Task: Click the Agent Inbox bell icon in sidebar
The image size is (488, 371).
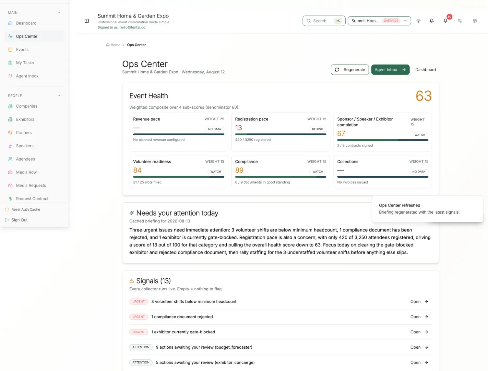Action: pyautogui.click(x=10, y=76)
